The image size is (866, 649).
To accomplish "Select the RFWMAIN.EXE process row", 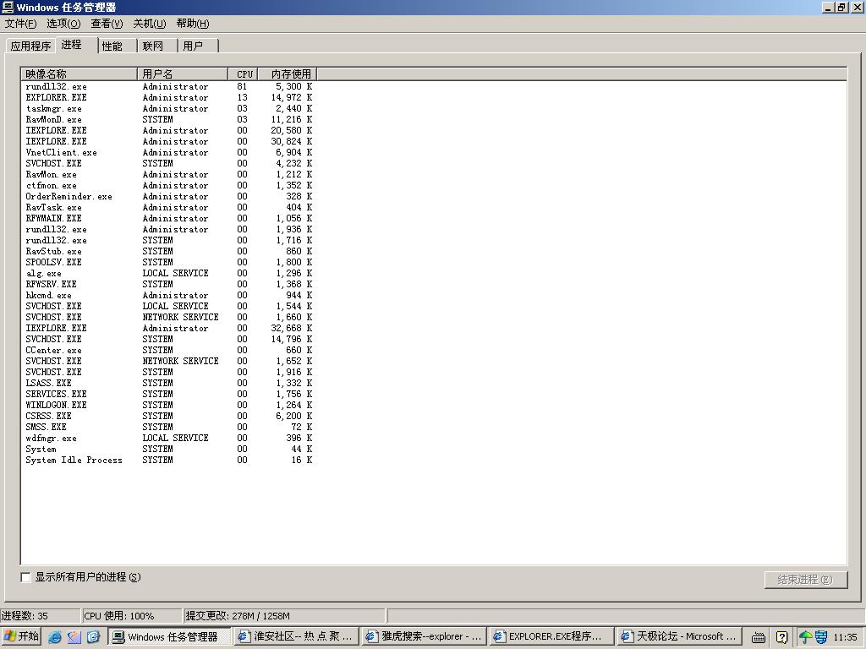I will 169,219.
